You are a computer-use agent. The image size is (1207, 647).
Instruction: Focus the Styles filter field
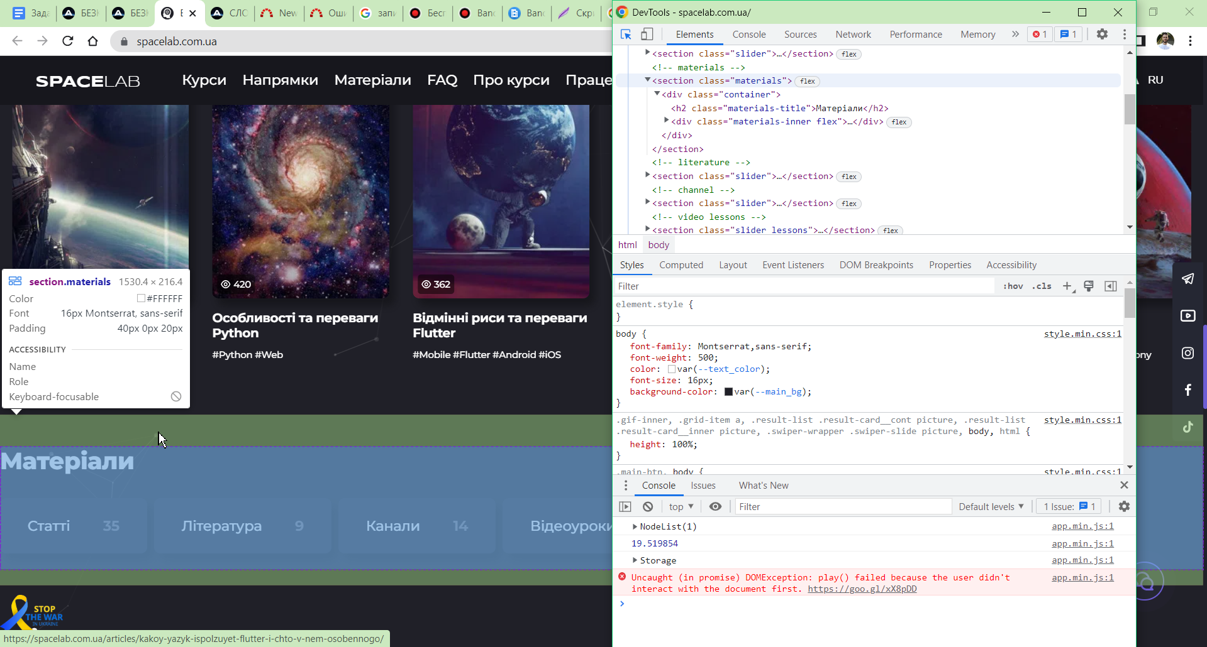[x=805, y=286]
